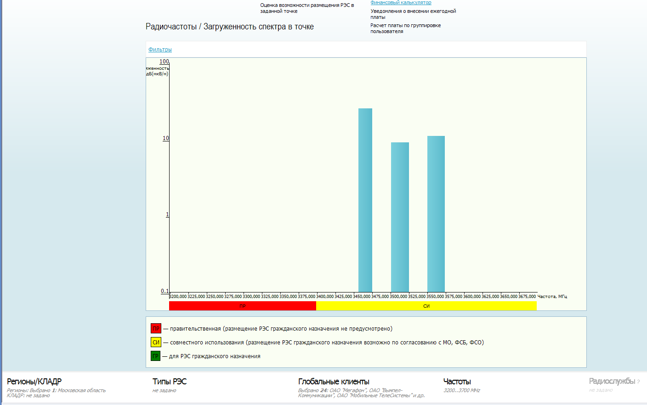Open the Фильтры link above the chart
Image resolution: width=647 pixels, height=405 pixels.
coord(160,50)
